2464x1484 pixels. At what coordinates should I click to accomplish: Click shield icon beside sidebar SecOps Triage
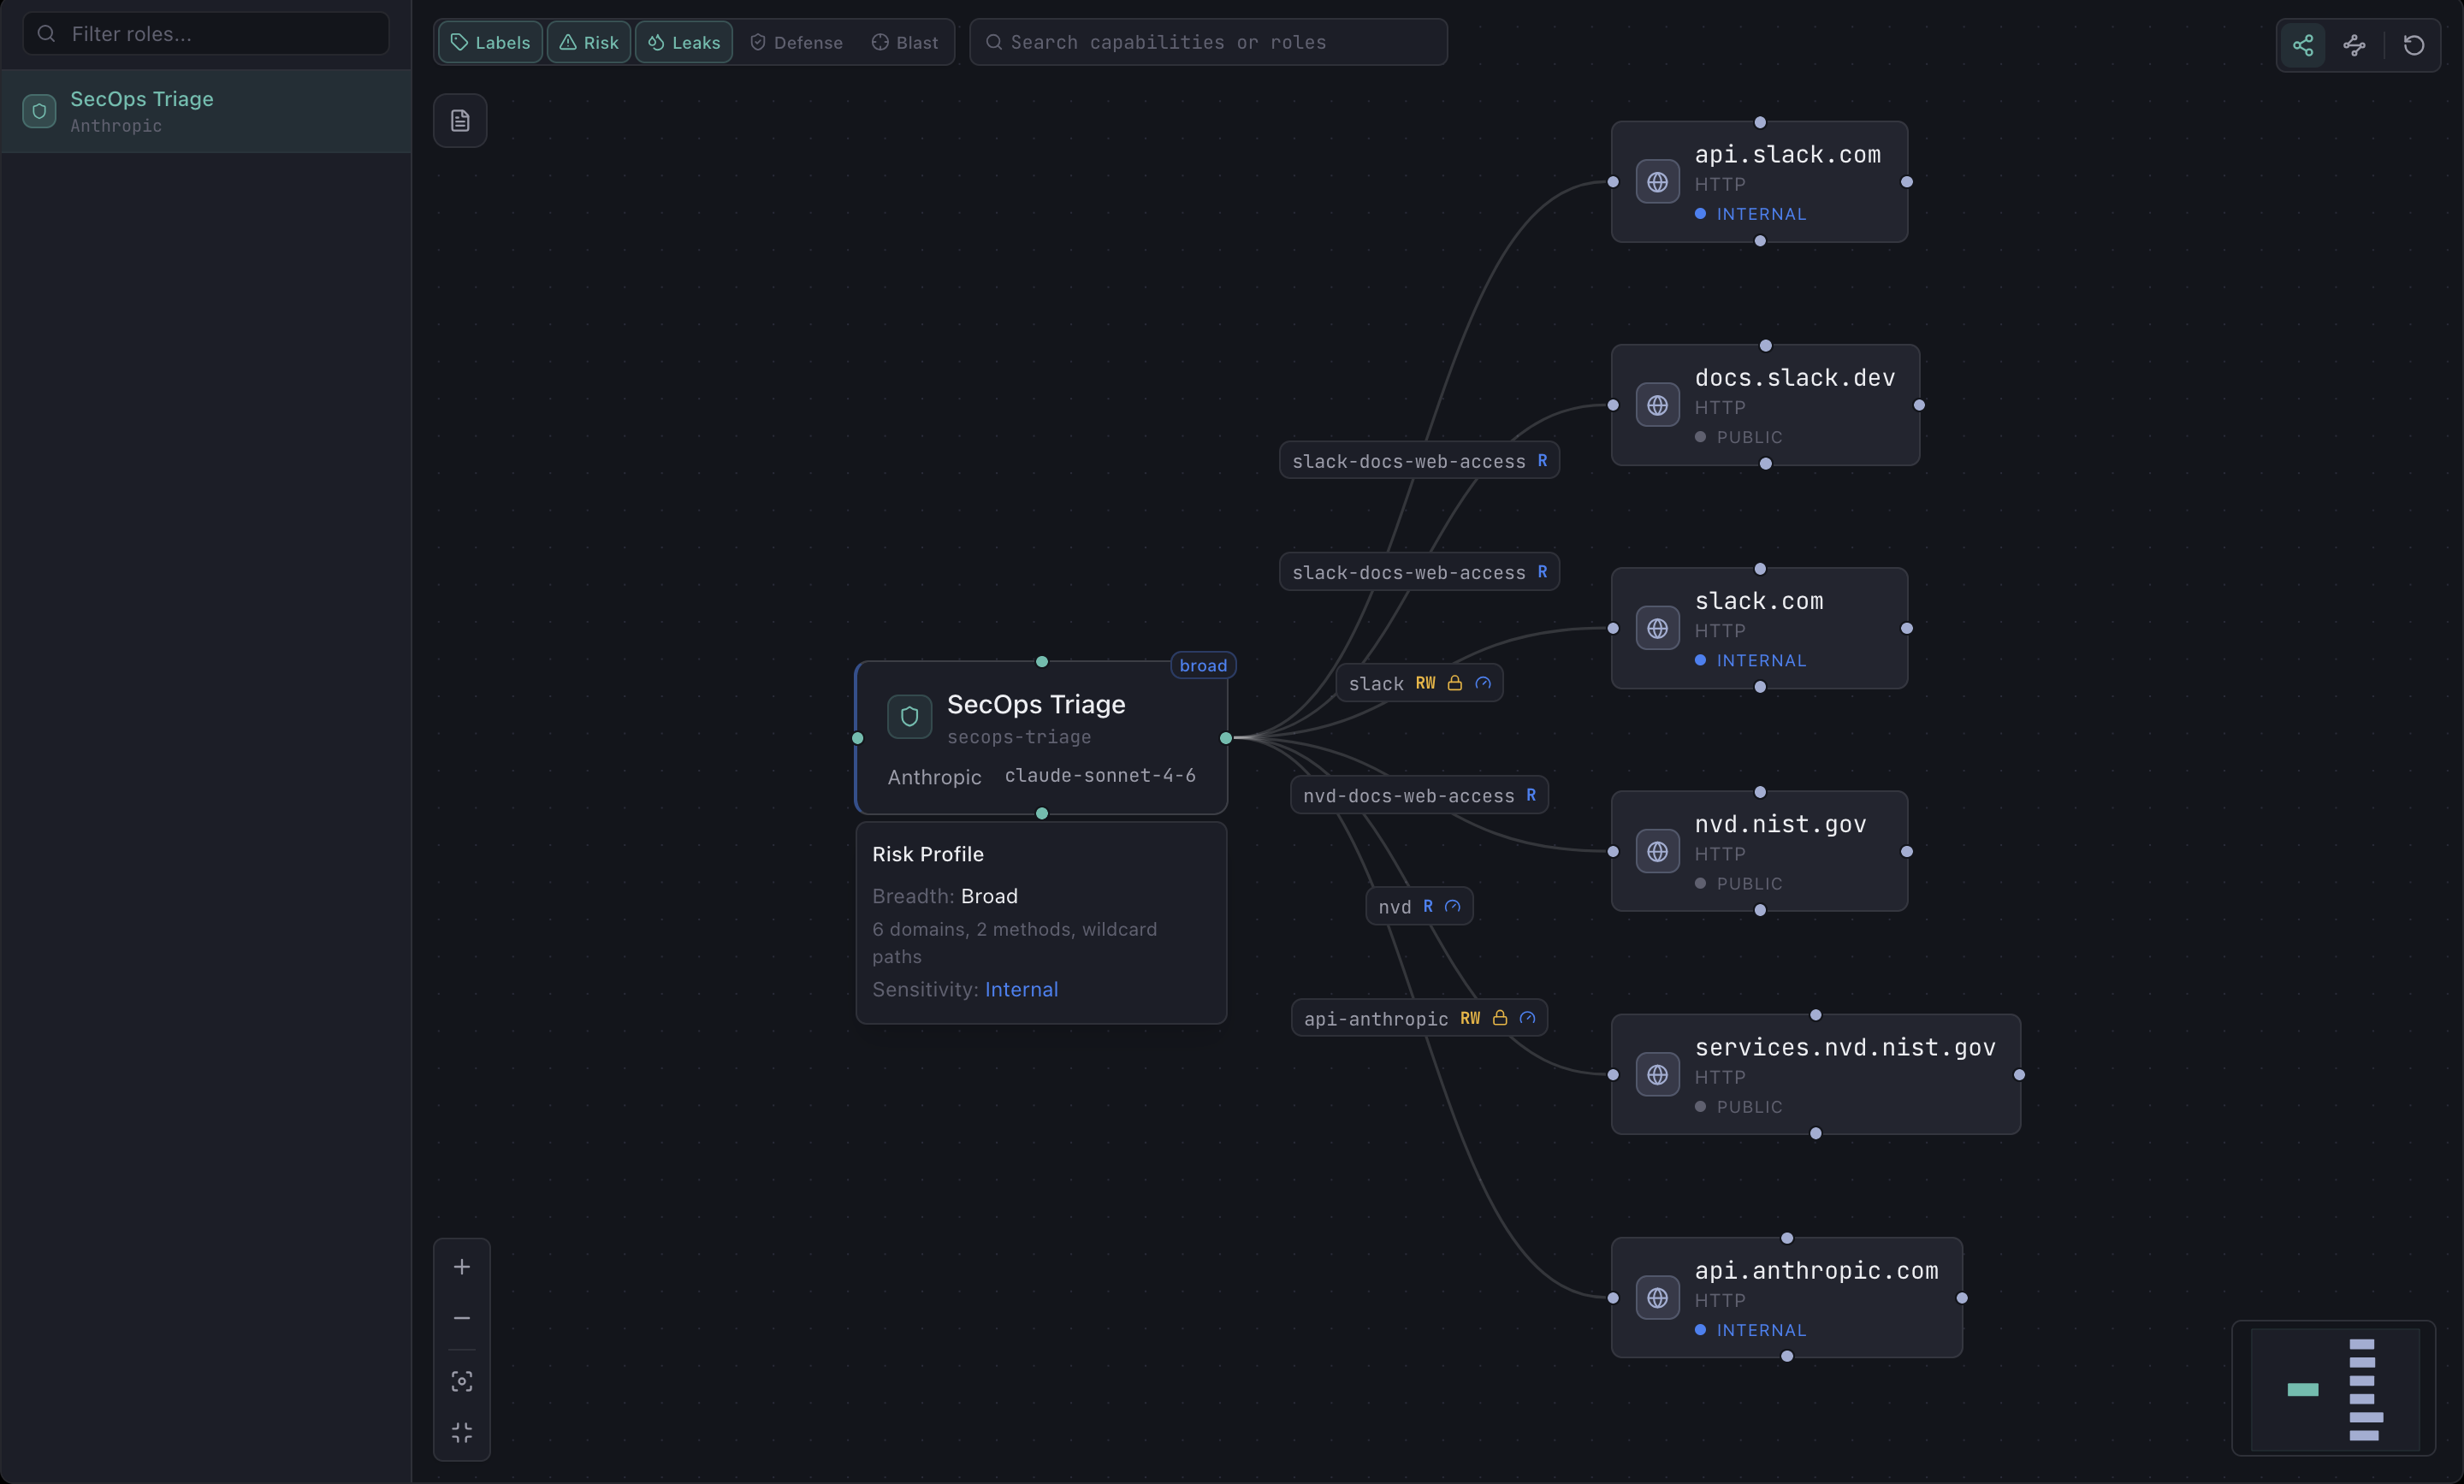[39, 111]
